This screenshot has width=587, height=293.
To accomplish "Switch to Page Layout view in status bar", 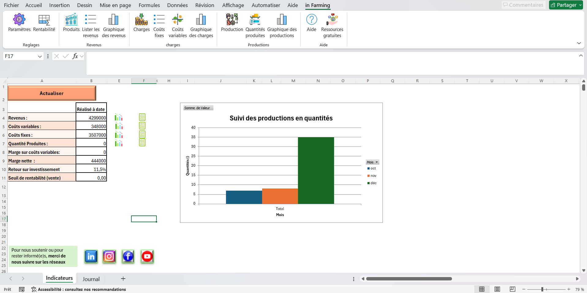I will pyautogui.click(x=497, y=289).
